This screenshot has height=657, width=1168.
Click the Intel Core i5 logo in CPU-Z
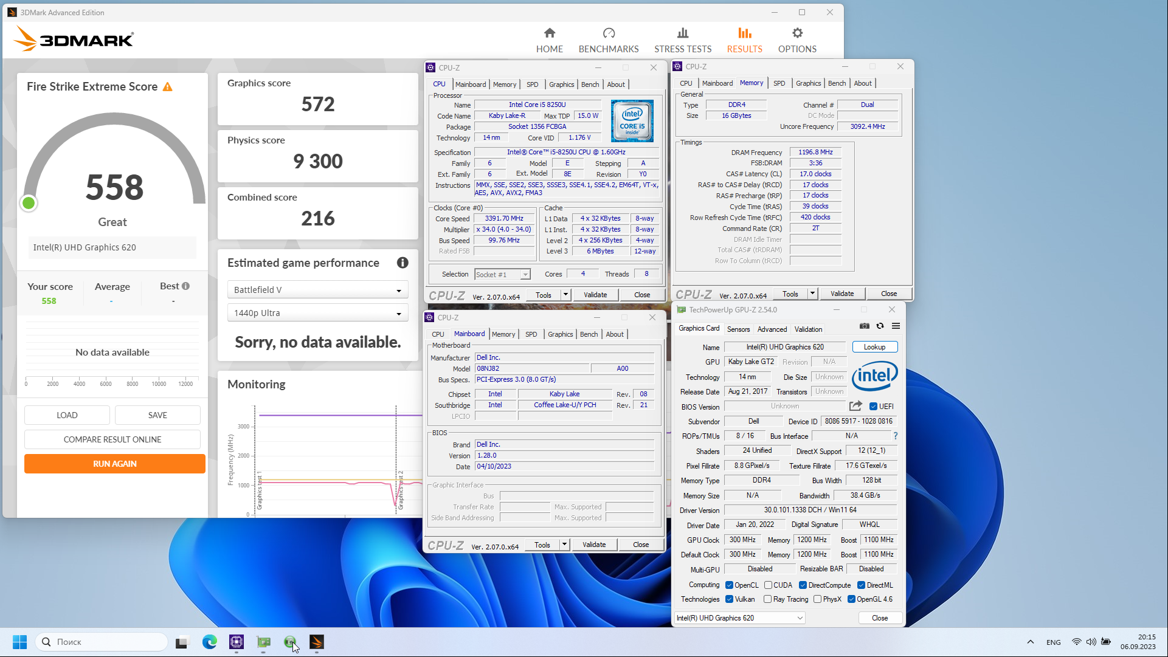point(632,121)
